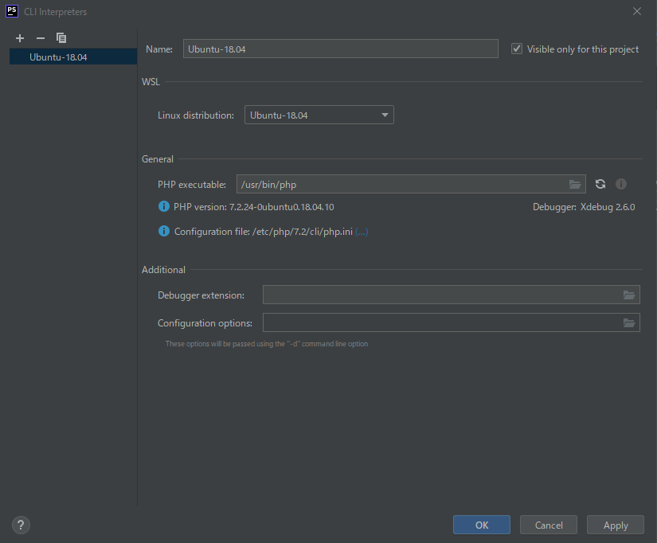The height and width of the screenshot is (543, 657).
Task: Open the Linux distribution dropdown
Action: click(319, 115)
